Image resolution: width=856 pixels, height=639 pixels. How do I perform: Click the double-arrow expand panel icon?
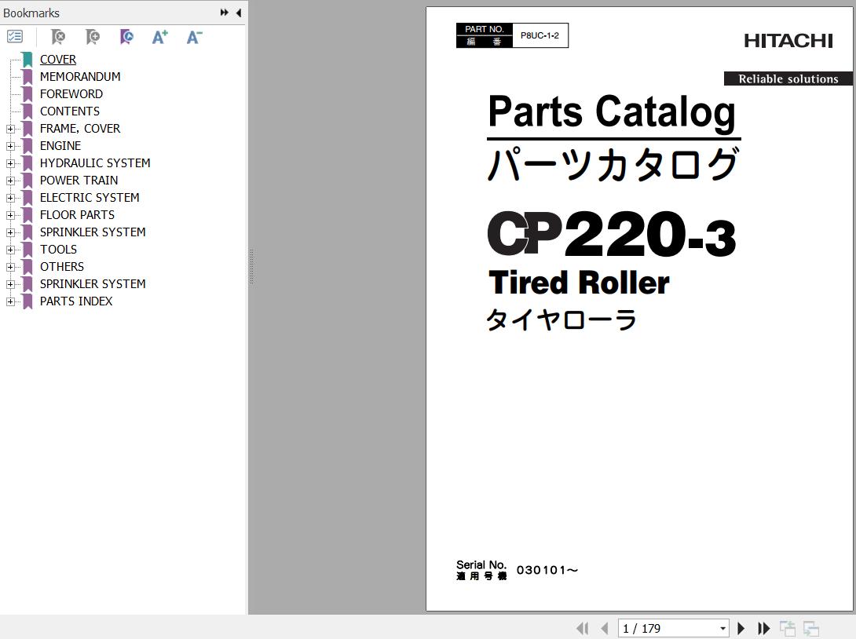point(225,13)
